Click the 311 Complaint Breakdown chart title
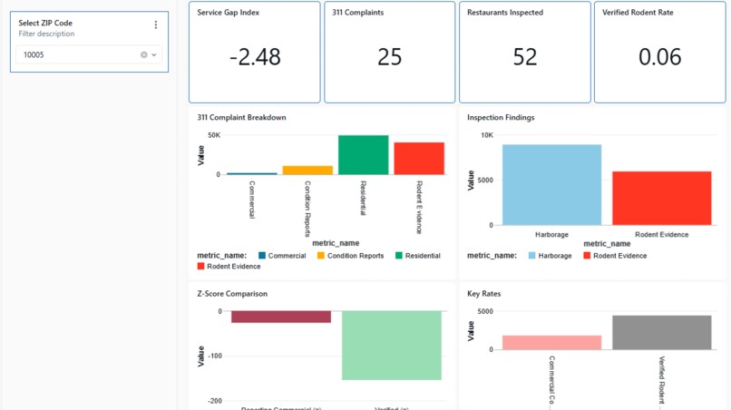The image size is (731, 410). (x=241, y=118)
